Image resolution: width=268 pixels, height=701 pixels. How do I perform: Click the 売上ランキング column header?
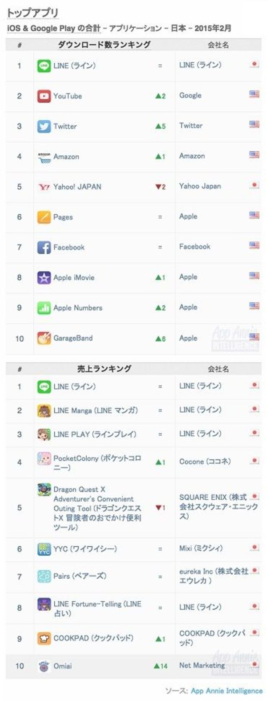click(x=104, y=369)
